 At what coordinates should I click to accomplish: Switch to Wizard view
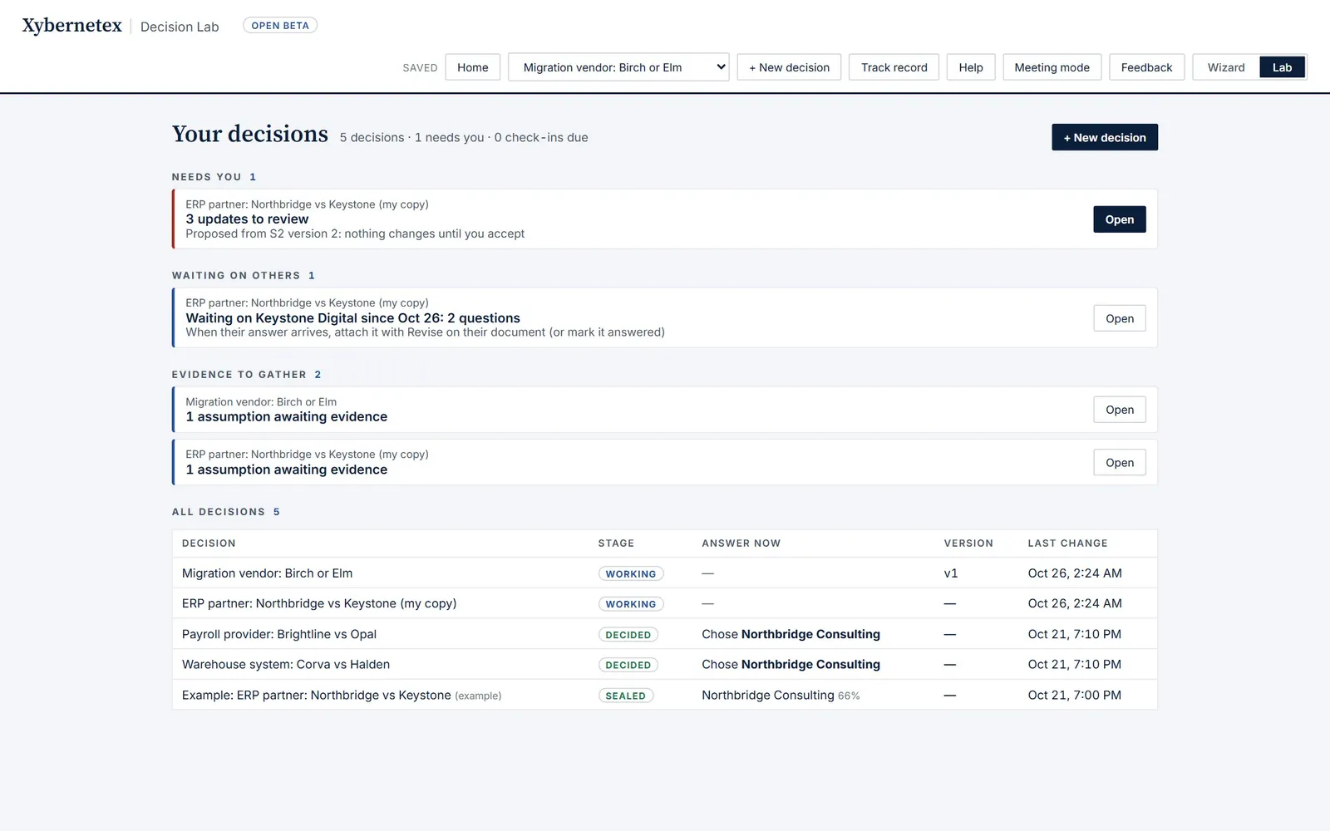click(1226, 67)
